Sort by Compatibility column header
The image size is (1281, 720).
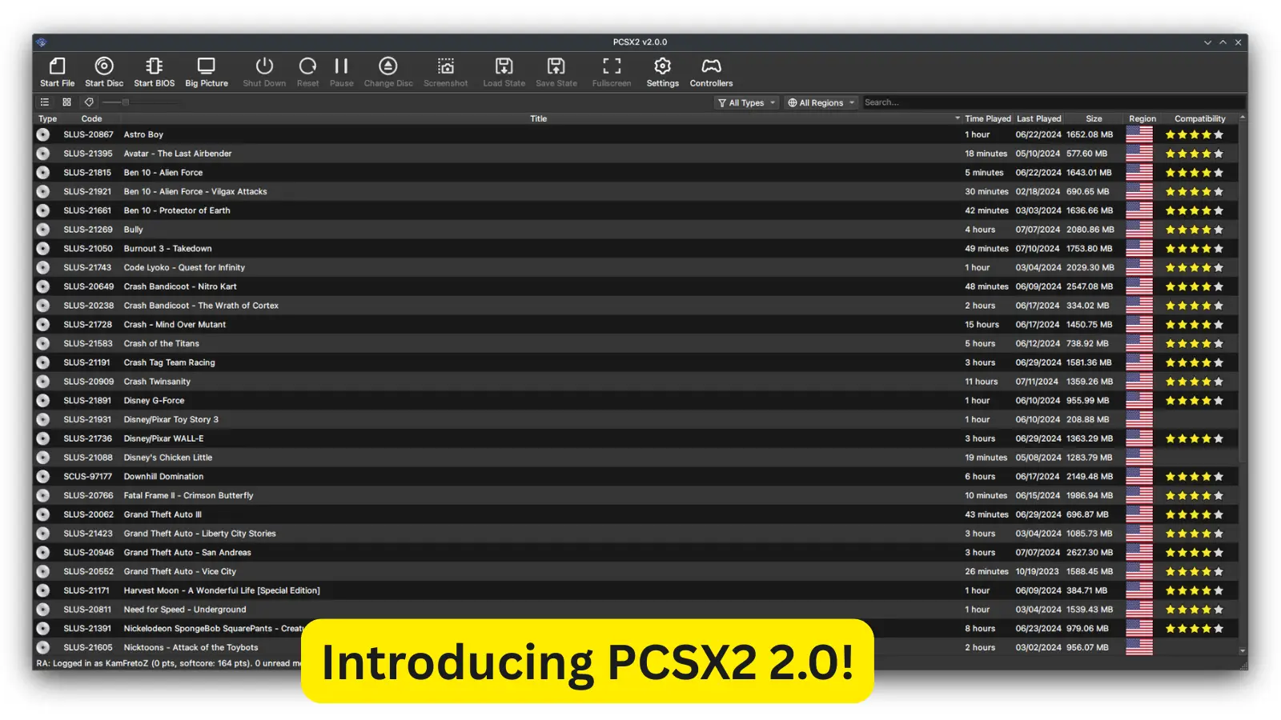pyautogui.click(x=1199, y=118)
